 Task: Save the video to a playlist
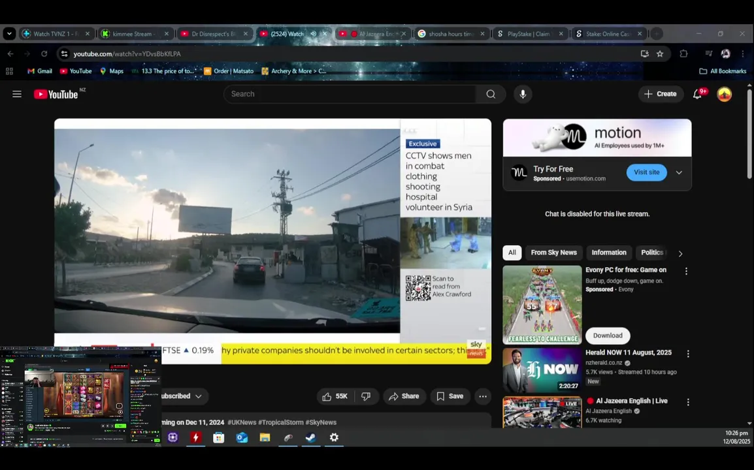click(450, 396)
